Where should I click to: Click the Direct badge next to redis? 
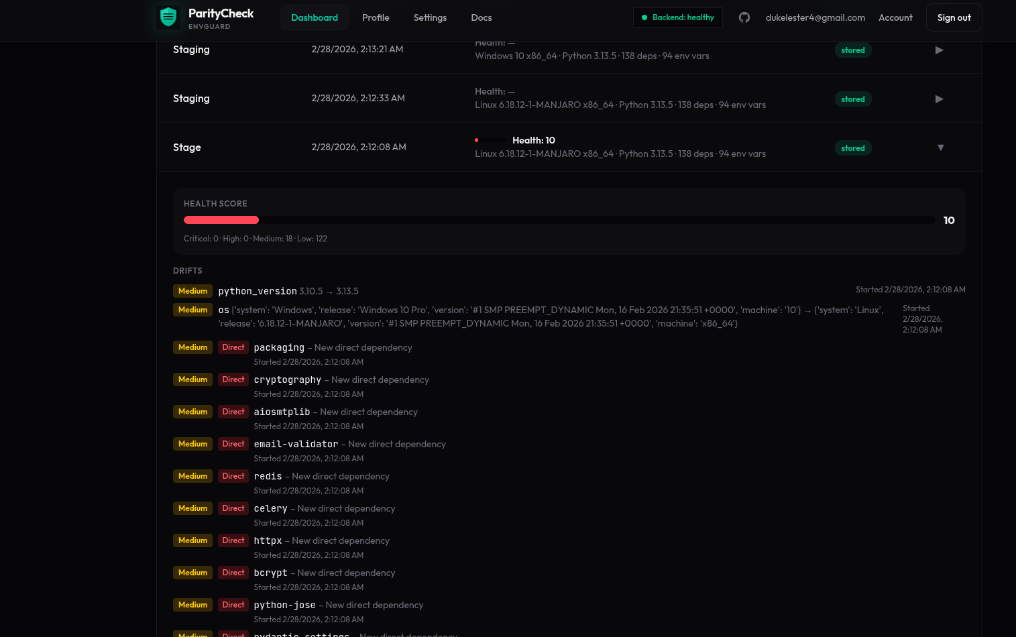coord(233,475)
